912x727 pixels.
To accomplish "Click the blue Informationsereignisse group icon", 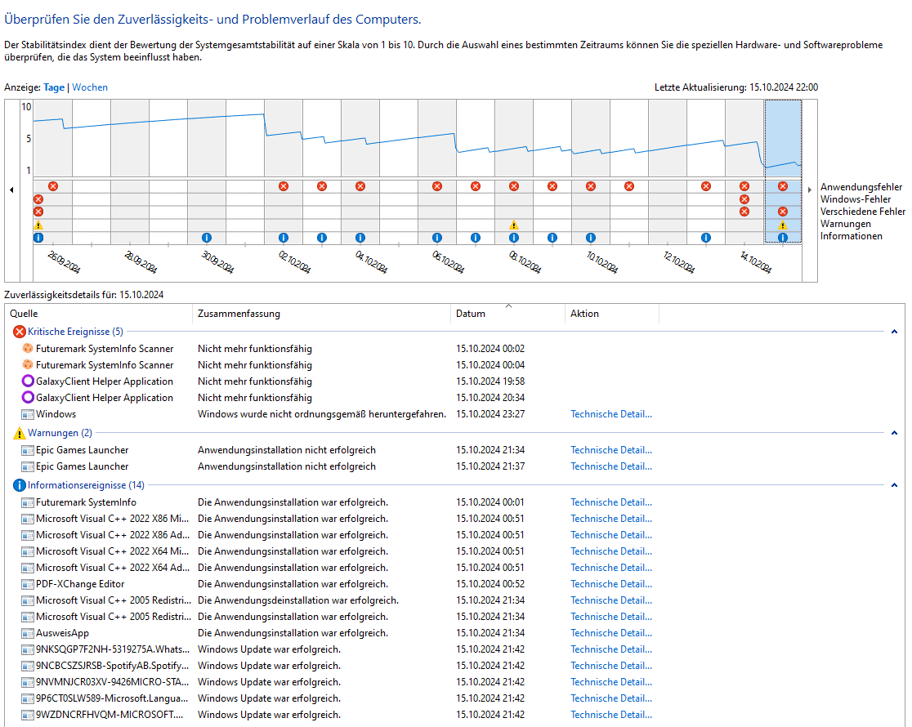I will pyautogui.click(x=19, y=485).
